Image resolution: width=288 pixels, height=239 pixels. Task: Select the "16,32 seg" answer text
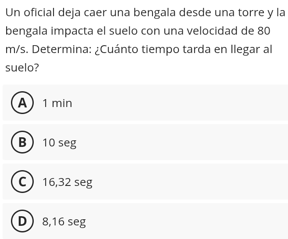click(x=68, y=182)
